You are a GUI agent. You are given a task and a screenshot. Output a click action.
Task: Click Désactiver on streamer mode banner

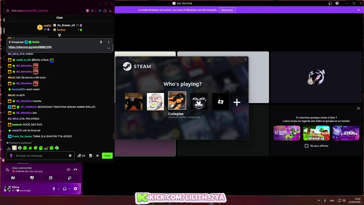pos(227,10)
